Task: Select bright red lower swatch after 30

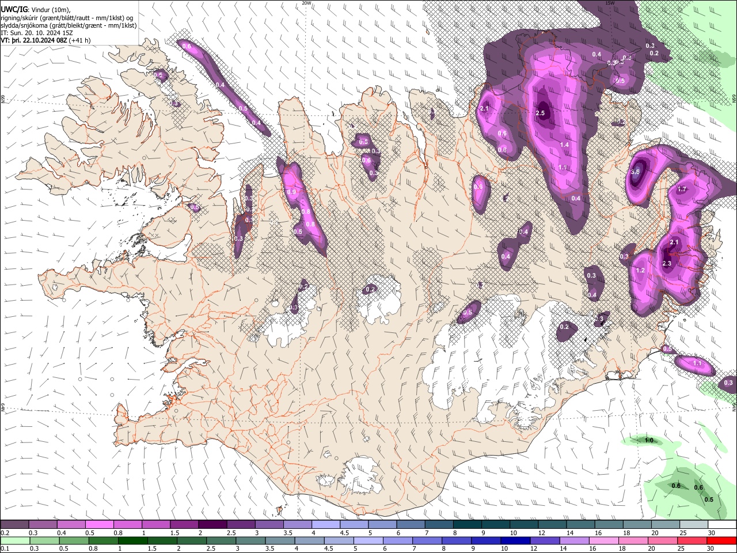Action: pos(722,540)
